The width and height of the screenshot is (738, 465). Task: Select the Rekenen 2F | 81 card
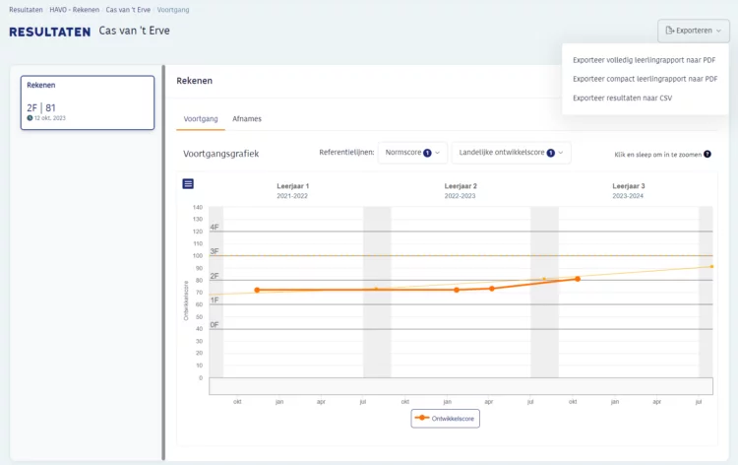[x=88, y=102]
